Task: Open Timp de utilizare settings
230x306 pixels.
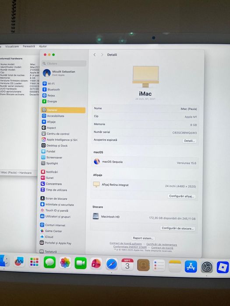Action: click(54, 190)
